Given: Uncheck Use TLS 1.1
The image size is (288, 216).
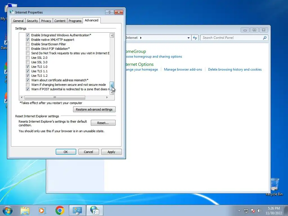Looking at the screenshot, I should pyautogui.click(x=28, y=71).
